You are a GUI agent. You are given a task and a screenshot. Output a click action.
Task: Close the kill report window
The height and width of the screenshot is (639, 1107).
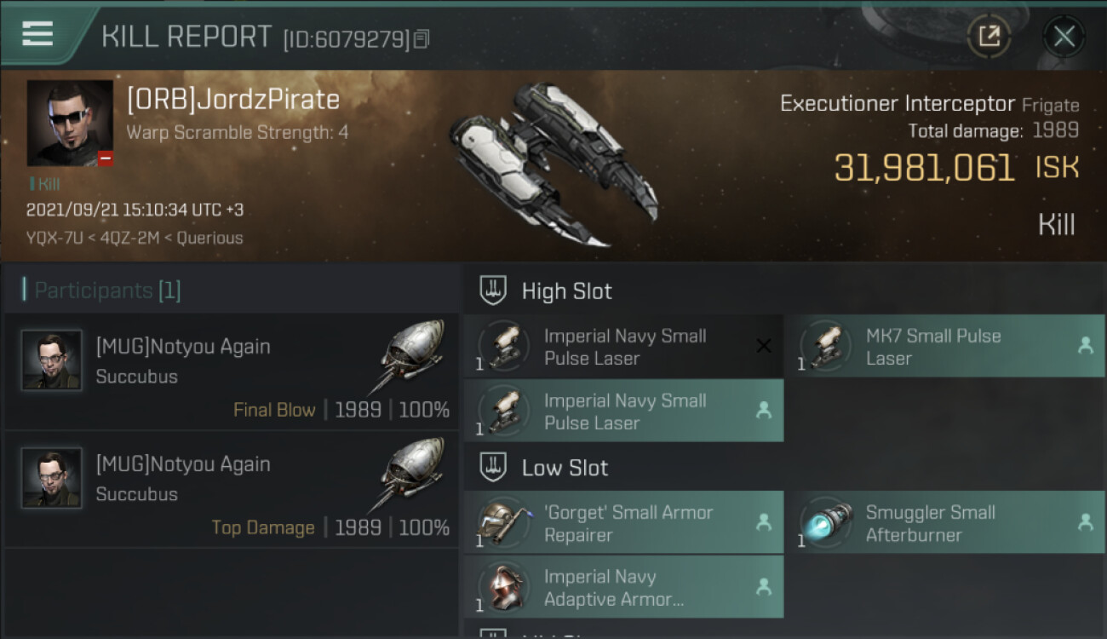click(x=1064, y=37)
